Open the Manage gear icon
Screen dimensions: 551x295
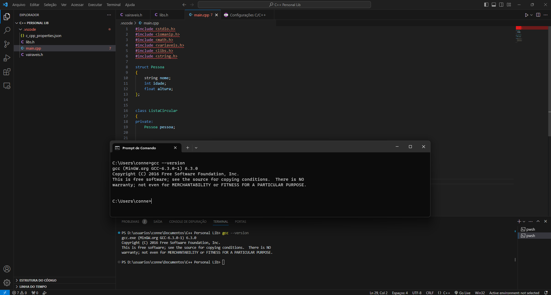(7, 283)
